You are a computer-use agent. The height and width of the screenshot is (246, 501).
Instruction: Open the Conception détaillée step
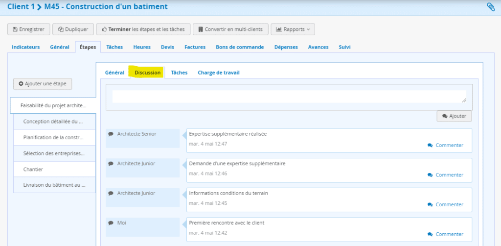[x=53, y=122]
